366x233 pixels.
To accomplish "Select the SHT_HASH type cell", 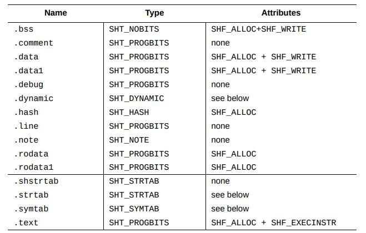I will [129, 112].
